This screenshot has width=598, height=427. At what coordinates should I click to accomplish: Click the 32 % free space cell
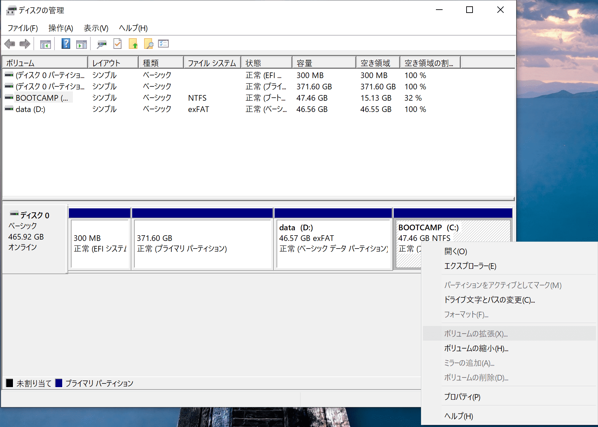[413, 98]
